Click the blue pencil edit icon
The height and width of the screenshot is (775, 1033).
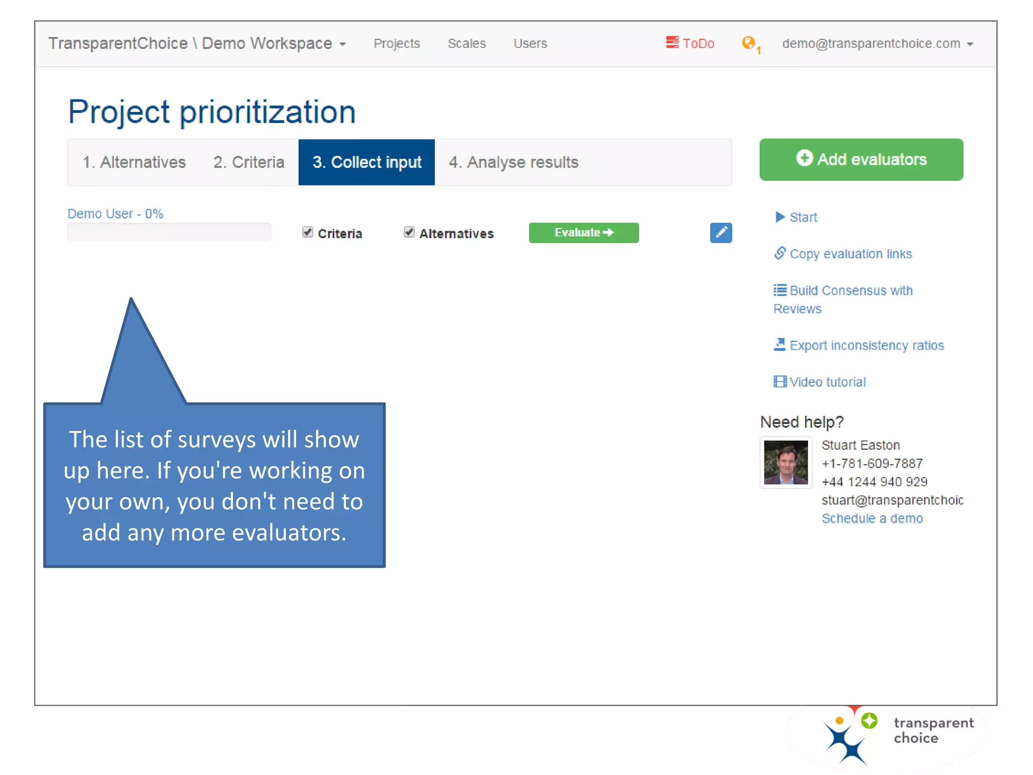[721, 233]
